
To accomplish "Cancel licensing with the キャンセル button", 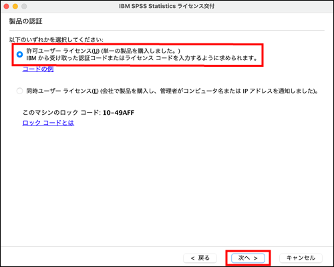I will [x=301, y=258].
